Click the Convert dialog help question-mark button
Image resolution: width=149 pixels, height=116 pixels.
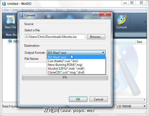click(96, 14)
